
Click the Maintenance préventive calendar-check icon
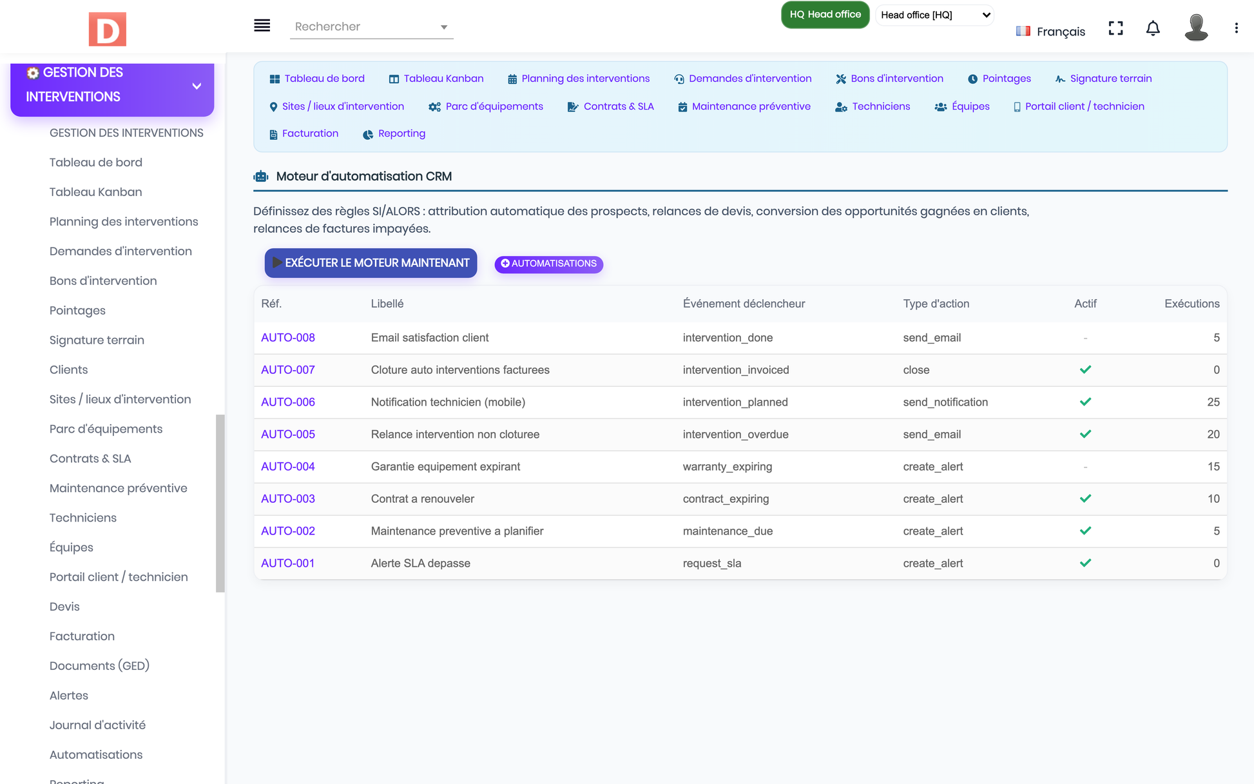click(x=682, y=107)
